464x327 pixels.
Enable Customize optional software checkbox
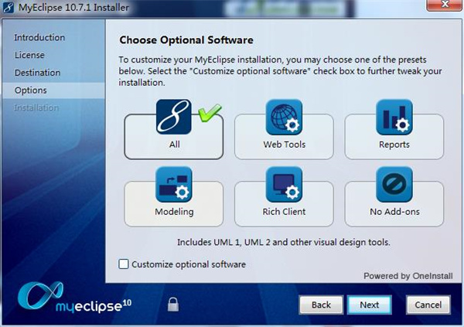(124, 264)
